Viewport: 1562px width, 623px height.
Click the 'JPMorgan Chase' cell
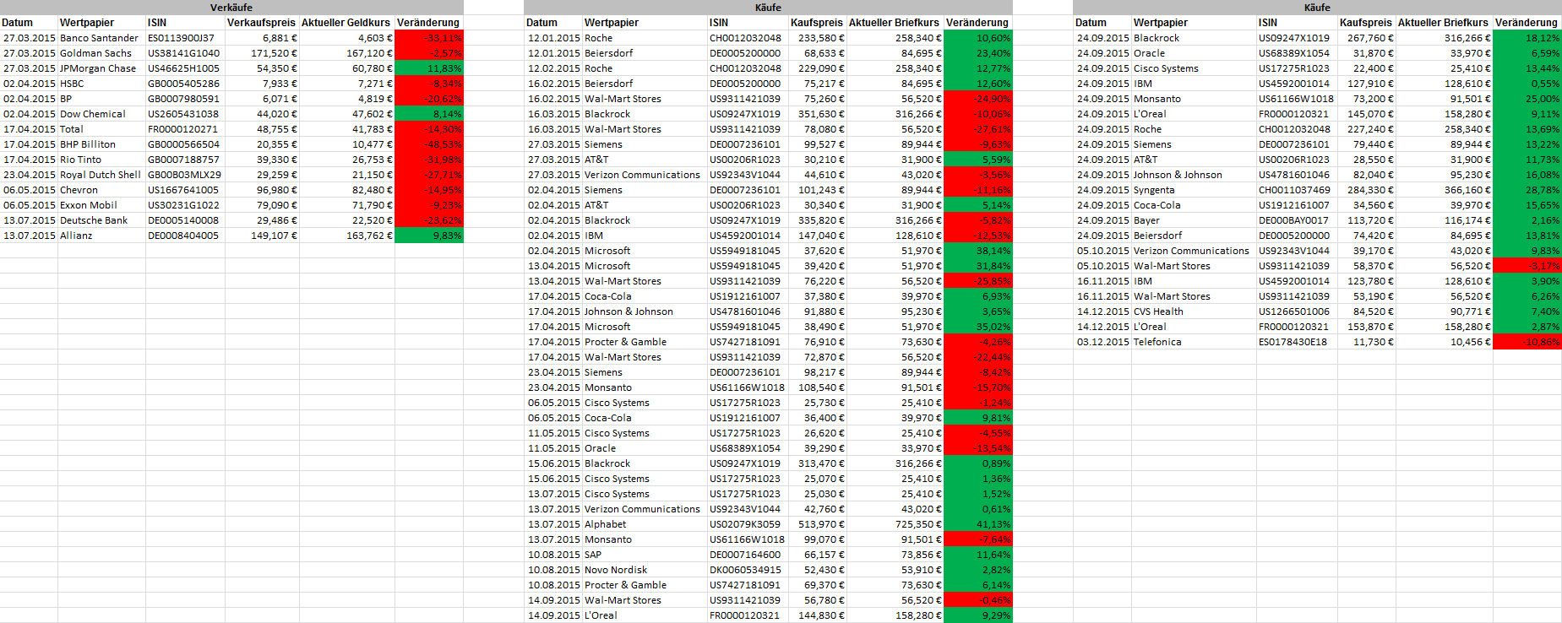coord(101,68)
